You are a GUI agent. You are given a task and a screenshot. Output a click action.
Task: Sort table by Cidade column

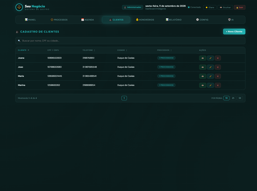(122, 50)
